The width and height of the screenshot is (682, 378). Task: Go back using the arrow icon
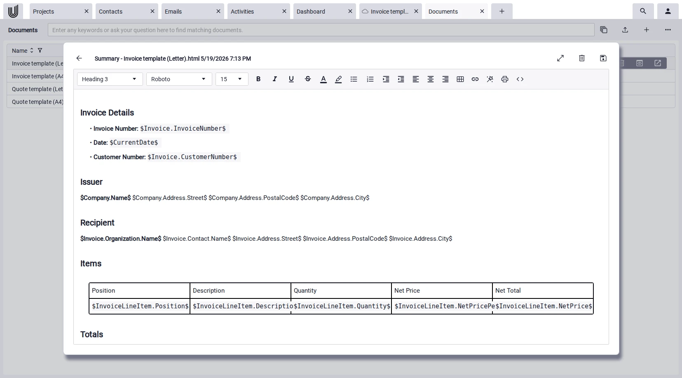click(x=79, y=58)
